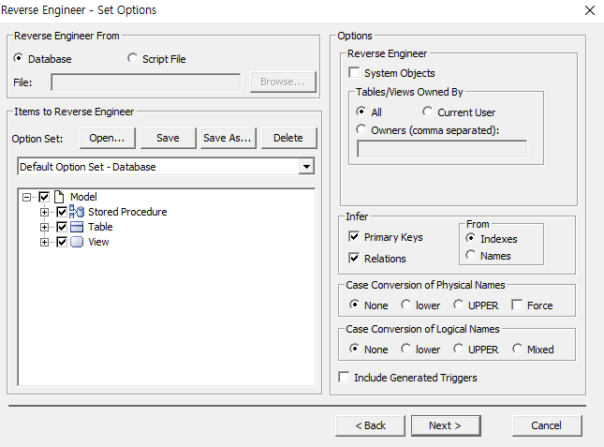Select None for logical names case
This screenshot has width=604, height=447.
[354, 349]
